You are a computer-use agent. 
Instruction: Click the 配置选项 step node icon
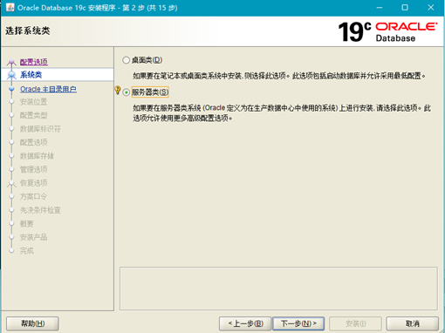tap(11, 62)
